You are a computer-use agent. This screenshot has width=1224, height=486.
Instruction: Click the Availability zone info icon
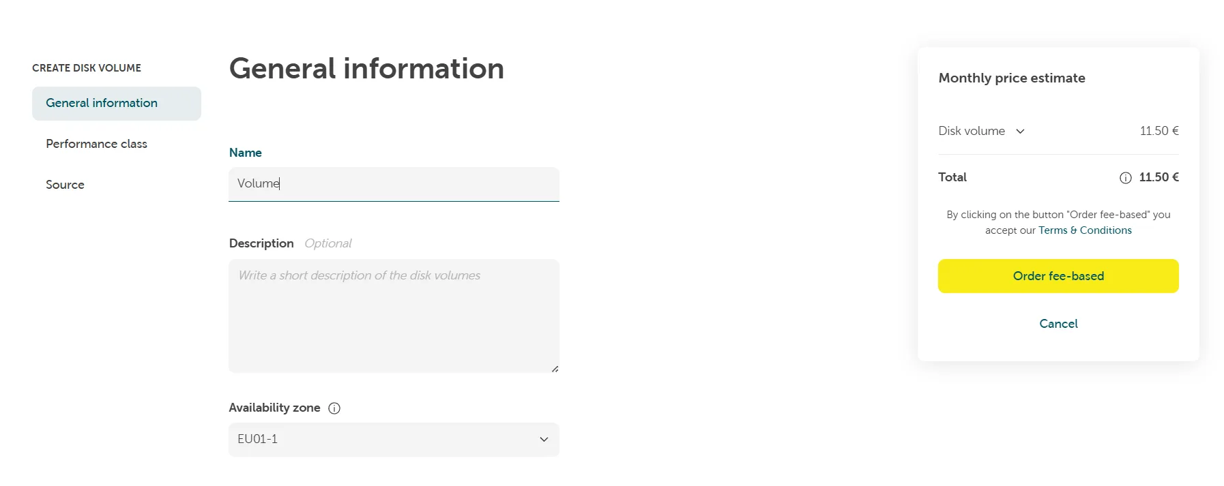point(334,408)
